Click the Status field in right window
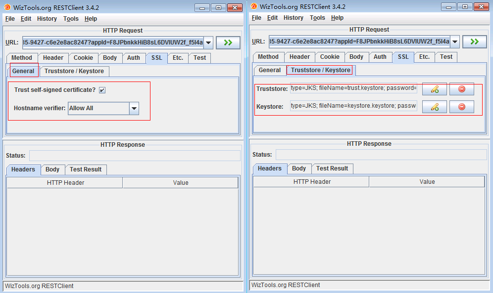 point(382,155)
